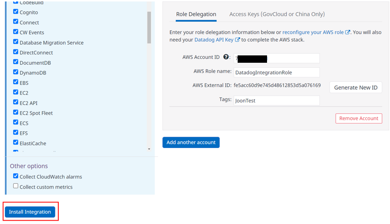
Task: Open Access Keys (GovCloud or China Only) tab
Action: click(277, 14)
